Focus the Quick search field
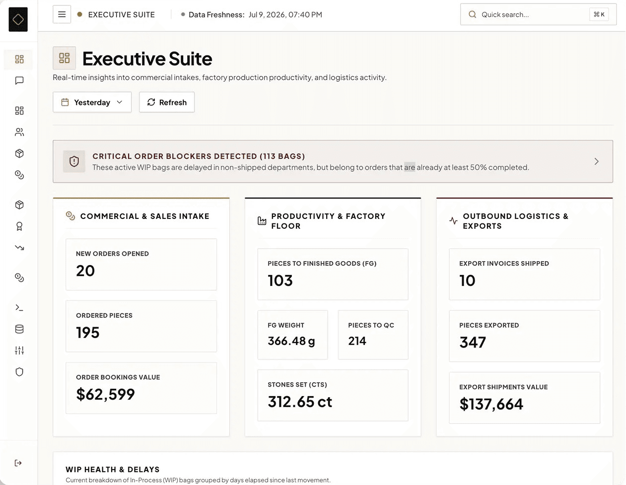This screenshot has width=626, height=485. [x=538, y=14]
